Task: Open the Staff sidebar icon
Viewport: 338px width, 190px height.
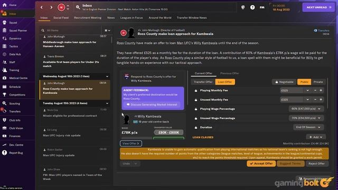Action: pyautogui.click(x=5, y=62)
